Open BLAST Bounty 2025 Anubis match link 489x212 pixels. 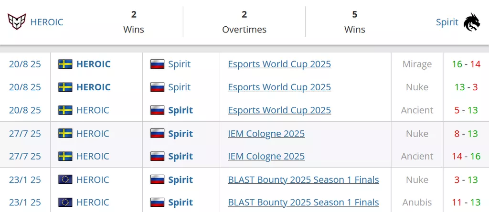(303, 202)
